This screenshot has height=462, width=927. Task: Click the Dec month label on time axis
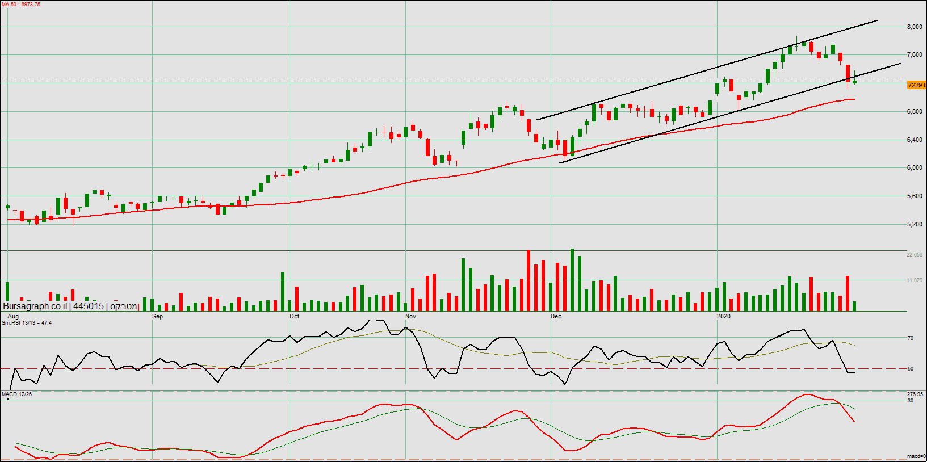point(556,317)
